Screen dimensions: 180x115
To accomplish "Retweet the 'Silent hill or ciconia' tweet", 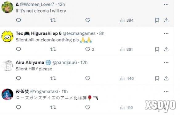I will click(53, 49).
